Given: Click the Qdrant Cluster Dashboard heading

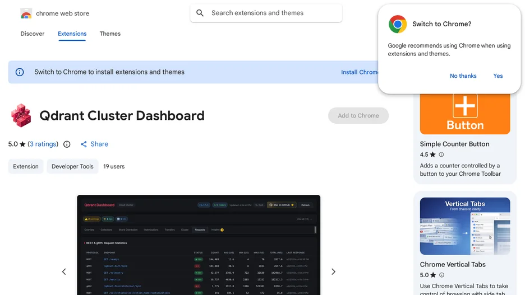Looking at the screenshot, I should (122, 116).
